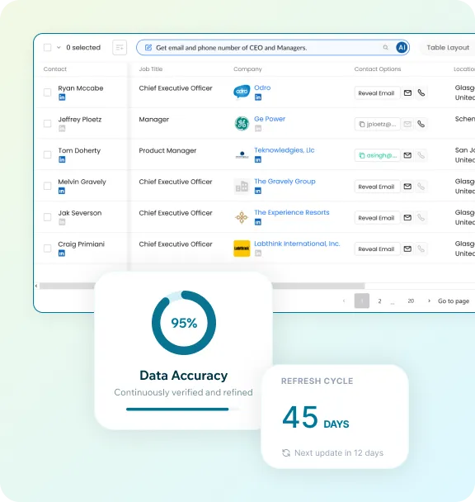The height and width of the screenshot is (502, 475).
Task: Check the Tom Doherty row checkbox
Action: click(47, 155)
